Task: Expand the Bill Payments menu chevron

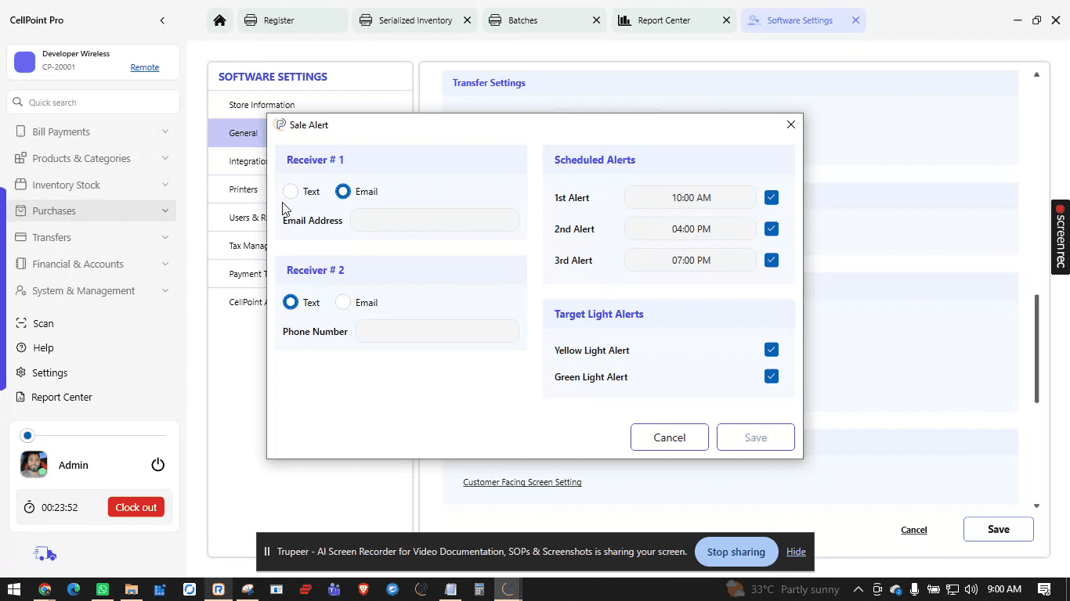Action: click(x=165, y=131)
